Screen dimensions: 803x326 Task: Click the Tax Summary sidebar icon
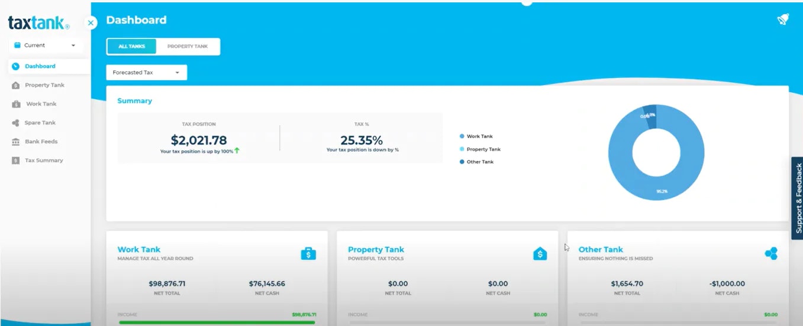pos(16,161)
